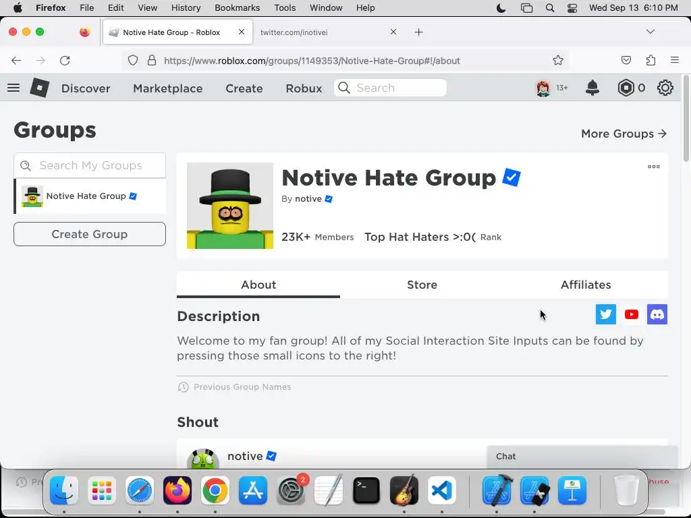The image size is (691, 518).
Task: Click the Search My Groups field
Action: 90,165
